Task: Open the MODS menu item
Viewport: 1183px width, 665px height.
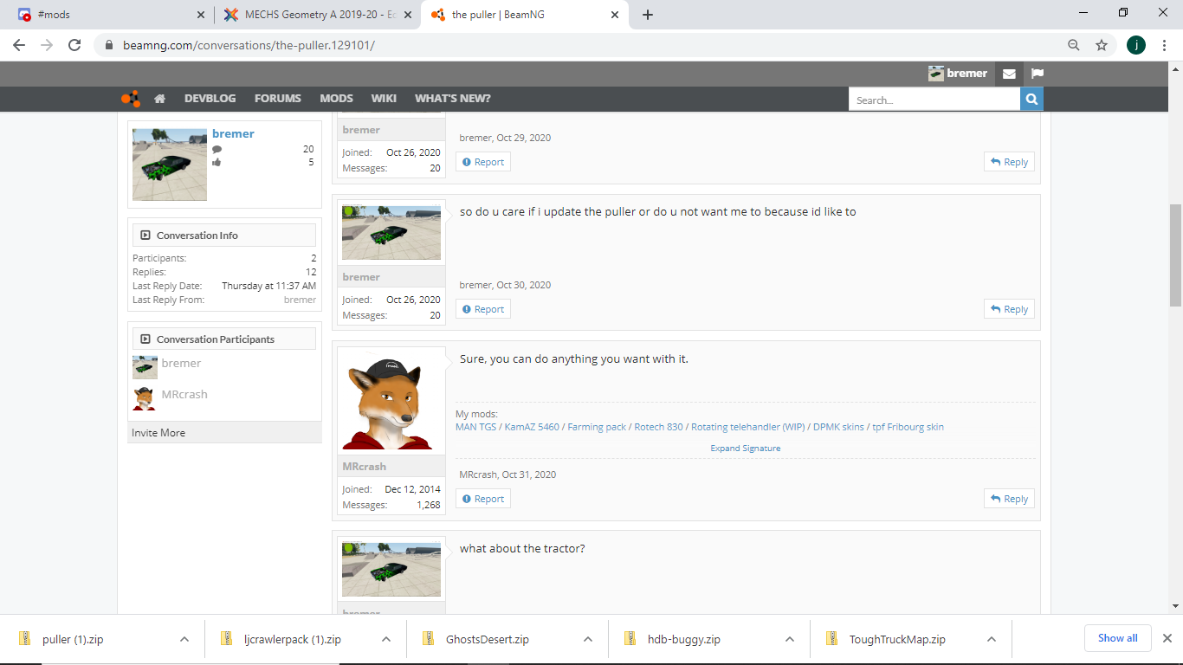Action: pyautogui.click(x=336, y=99)
